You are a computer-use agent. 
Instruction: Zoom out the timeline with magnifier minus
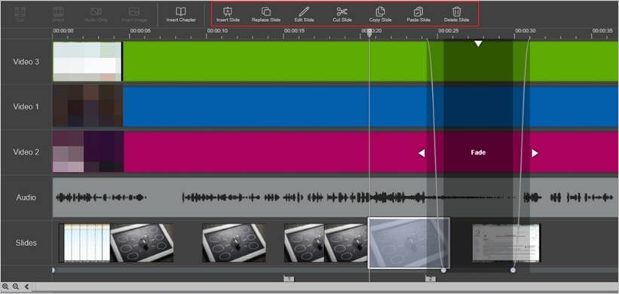click(x=16, y=286)
